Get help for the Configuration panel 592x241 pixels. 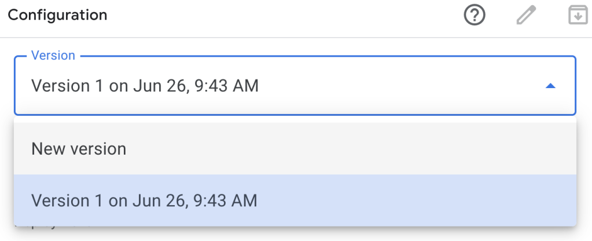pos(474,16)
